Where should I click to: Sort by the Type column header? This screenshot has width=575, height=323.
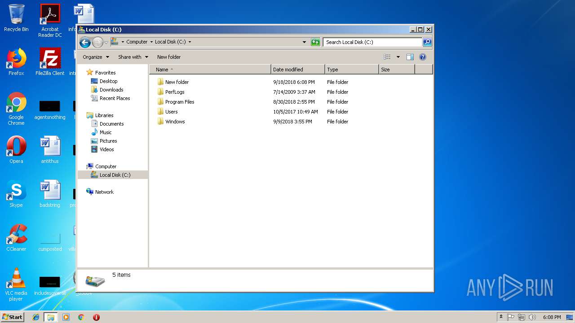pyautogui.click(x=352, y=70)
